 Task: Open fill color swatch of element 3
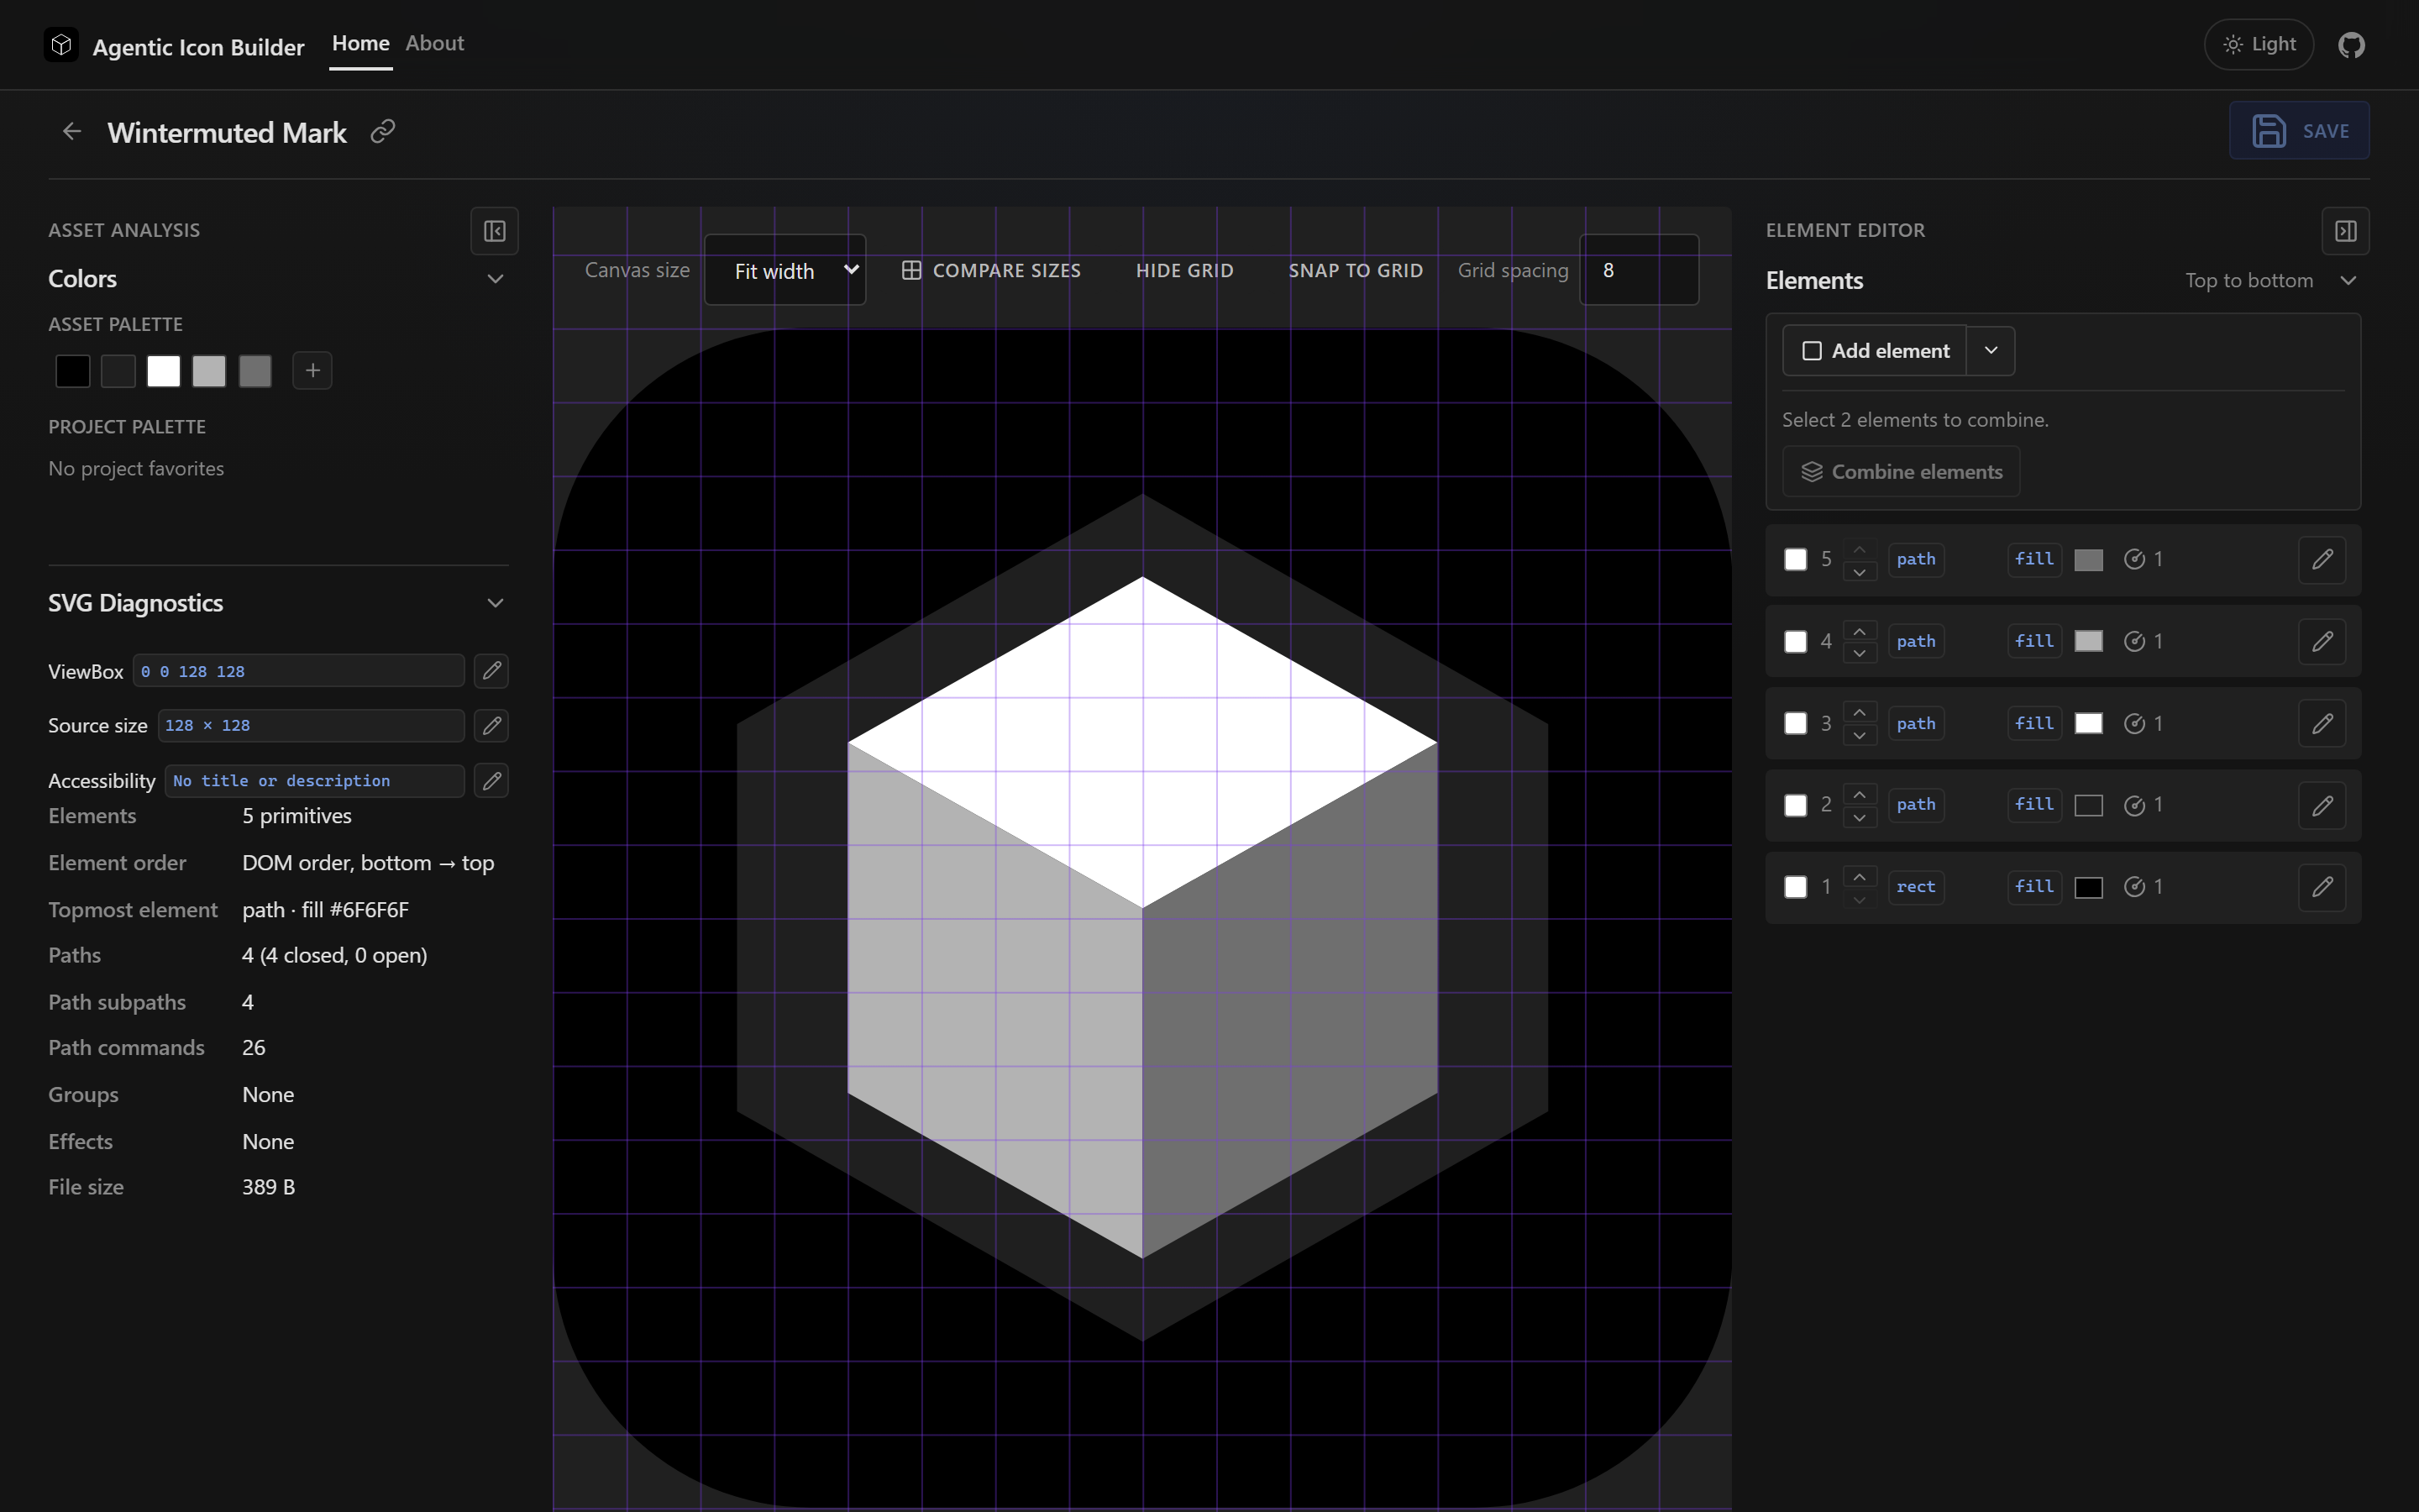click(x=2088, y=724)
